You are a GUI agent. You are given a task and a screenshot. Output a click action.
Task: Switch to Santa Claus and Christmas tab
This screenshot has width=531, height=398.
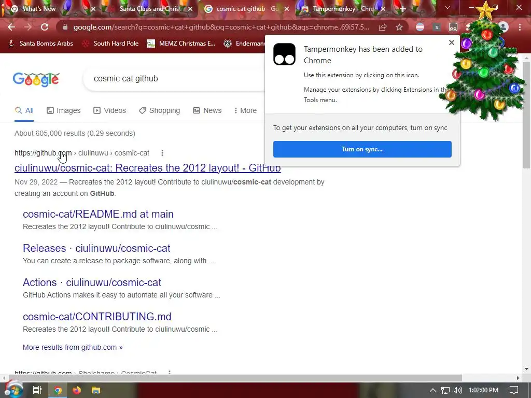click(x=149, y=9)
